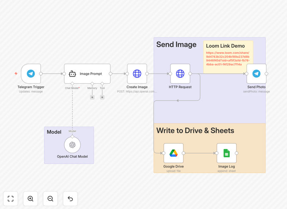Click the Send Photo output connector
This screenshot has height=209, width=287.
click(x=267, y=74)
